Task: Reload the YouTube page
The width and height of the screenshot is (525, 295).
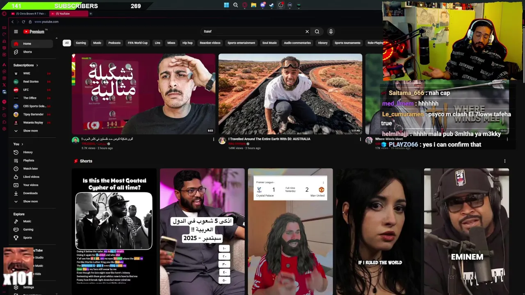Action: 23,22
